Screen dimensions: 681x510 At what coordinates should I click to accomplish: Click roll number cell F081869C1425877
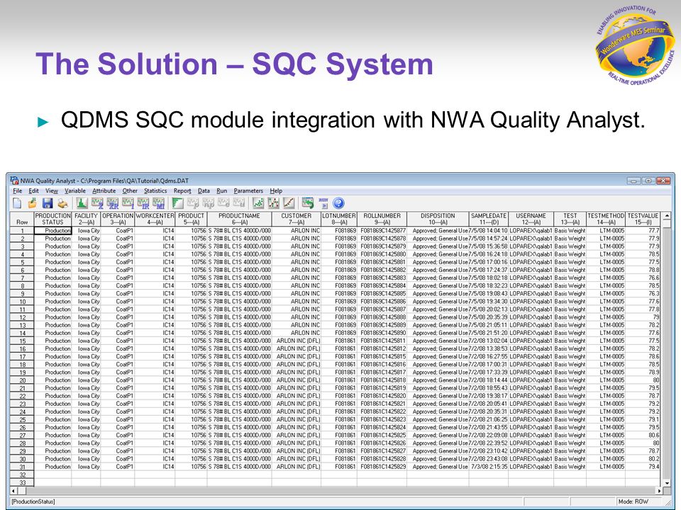coord(382,231)
